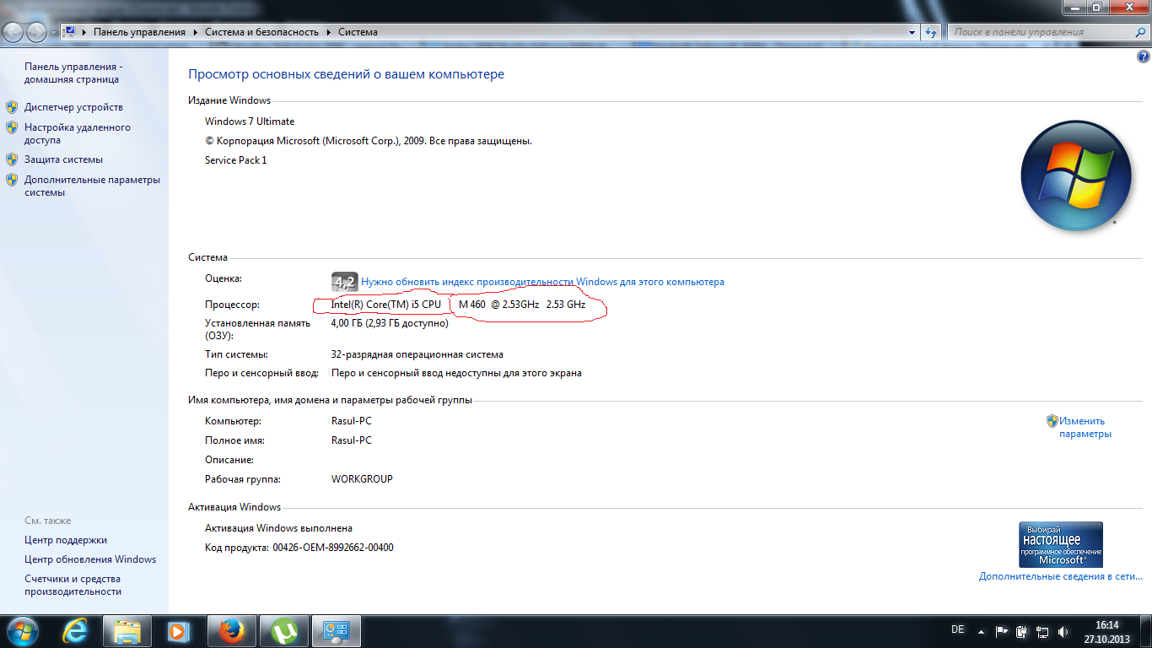Open uTorrent from the taskbar
This screenshot has width=1152, height=648.
(284, 631)
